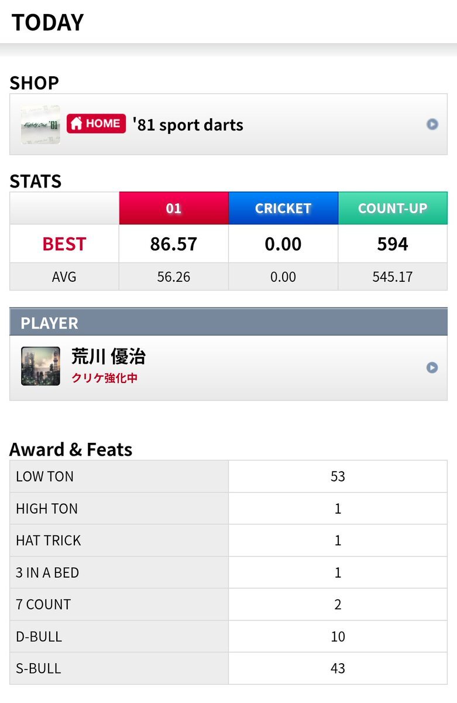Click the red HOME badge icon

click(96, 124)
